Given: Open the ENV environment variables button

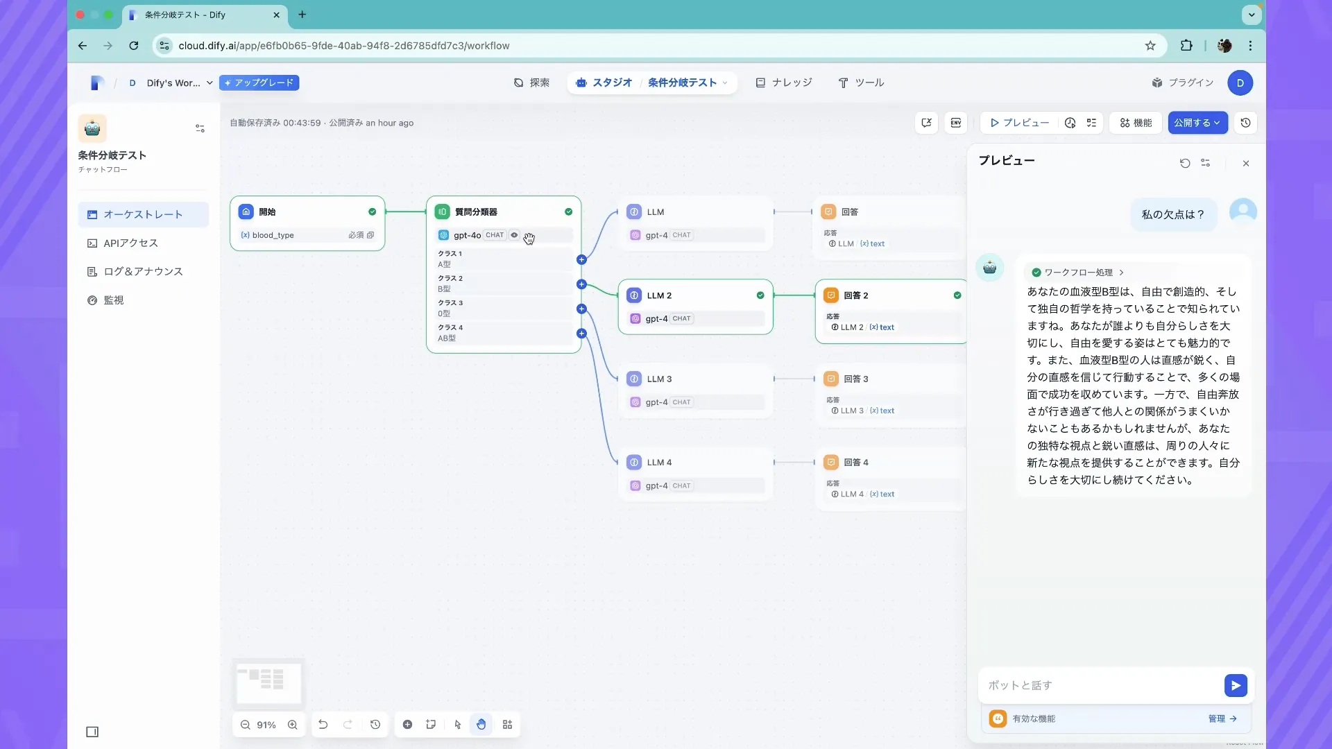Looking at the screenshot, I should coord(956,123).
